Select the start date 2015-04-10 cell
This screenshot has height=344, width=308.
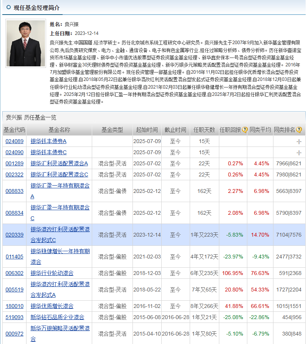[147, 334]
